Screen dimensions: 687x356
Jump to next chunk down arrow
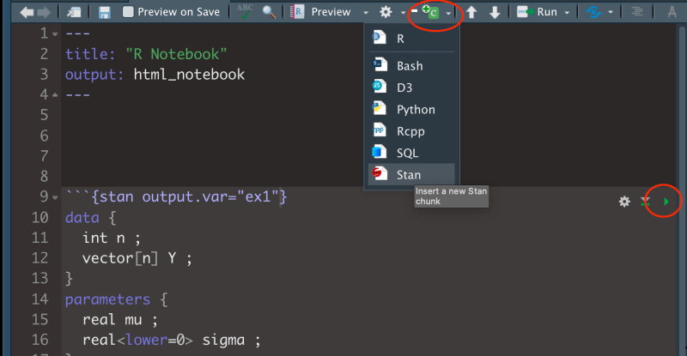495,12
